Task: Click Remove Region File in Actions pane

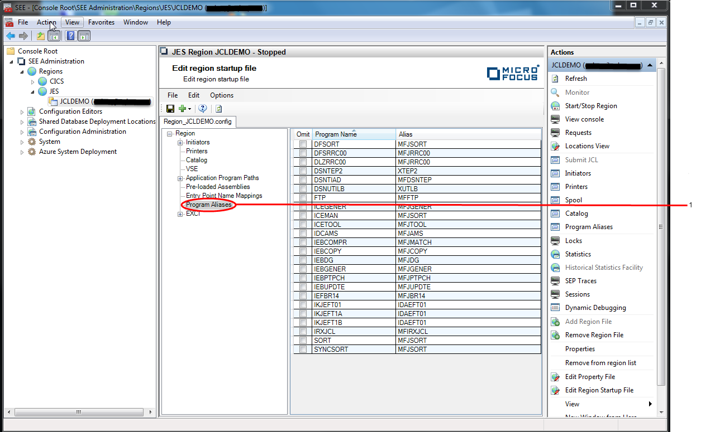Action: click(594, 335)
